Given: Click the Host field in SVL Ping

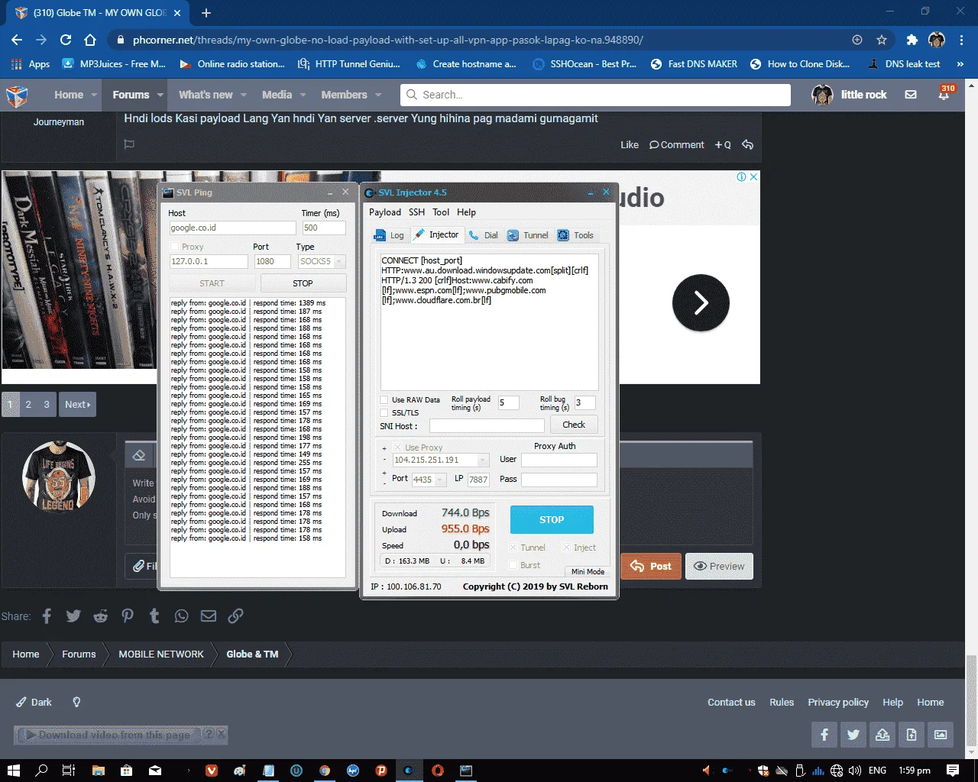Looking at the screenshot, I should [232, 228].
